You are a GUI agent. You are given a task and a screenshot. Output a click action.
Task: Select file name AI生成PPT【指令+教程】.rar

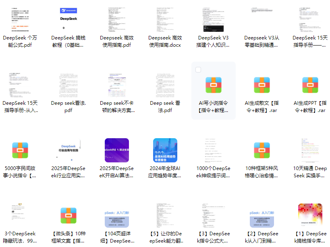(310, 107)
